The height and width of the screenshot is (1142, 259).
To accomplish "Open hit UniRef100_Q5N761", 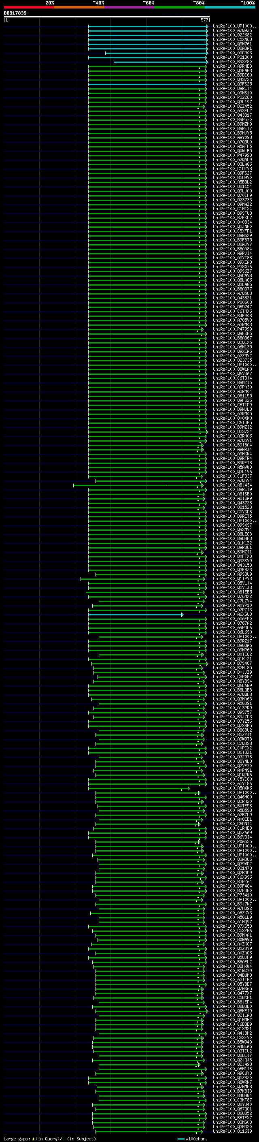I will point(232,44).
